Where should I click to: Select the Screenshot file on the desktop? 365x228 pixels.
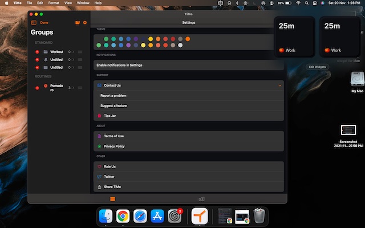click(348, 136)
